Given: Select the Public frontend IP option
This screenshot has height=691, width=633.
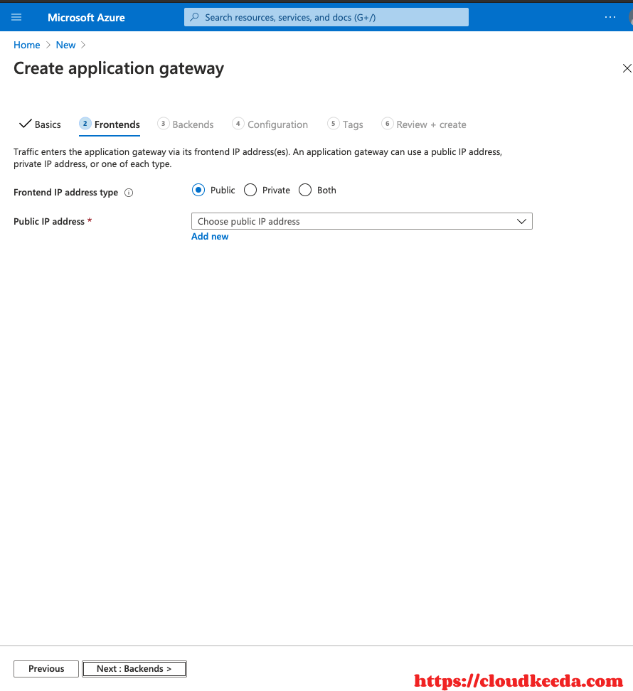Looking at the screenshot, I should click(x=198, y=190).
